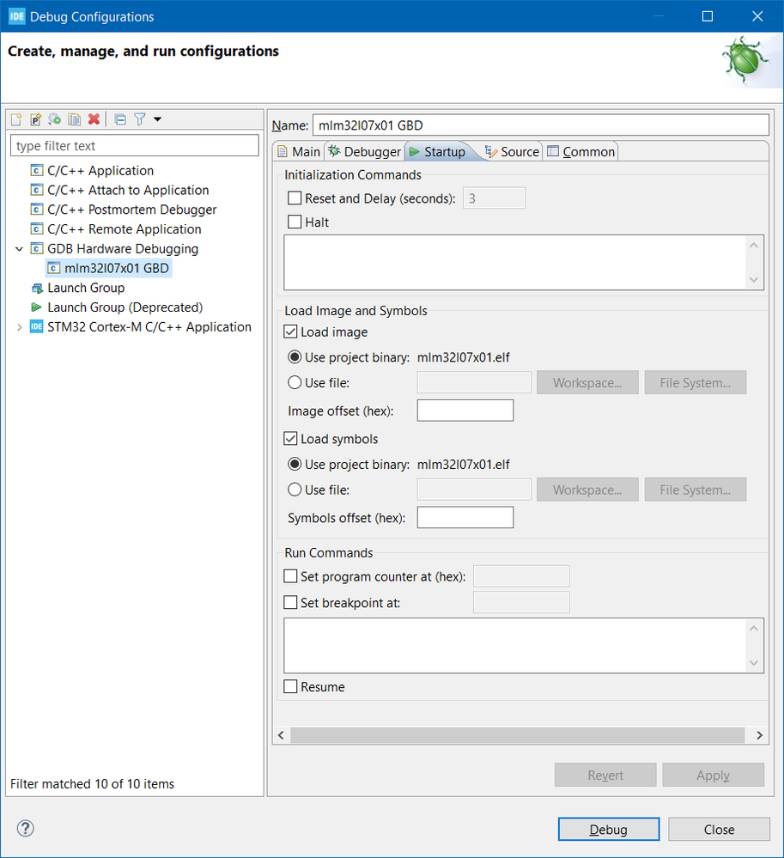Select C/C++ Remote Application item

(x=125, y=229)
